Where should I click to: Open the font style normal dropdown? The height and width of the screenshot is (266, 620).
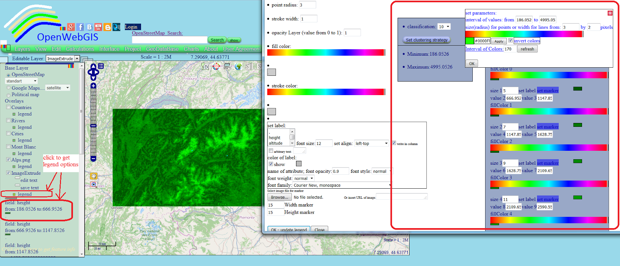pyautogui.click(x=382, y=171)
